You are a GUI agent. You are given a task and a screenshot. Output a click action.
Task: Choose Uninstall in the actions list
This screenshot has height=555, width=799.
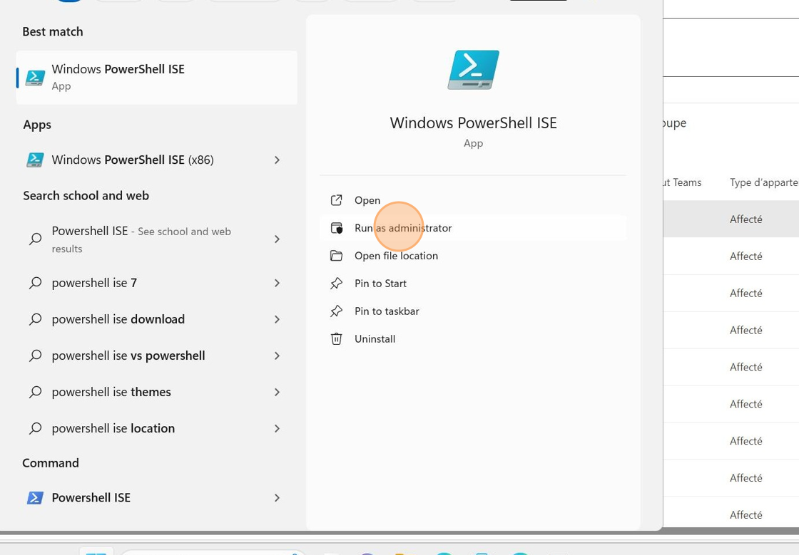click(x=473, y=339)
